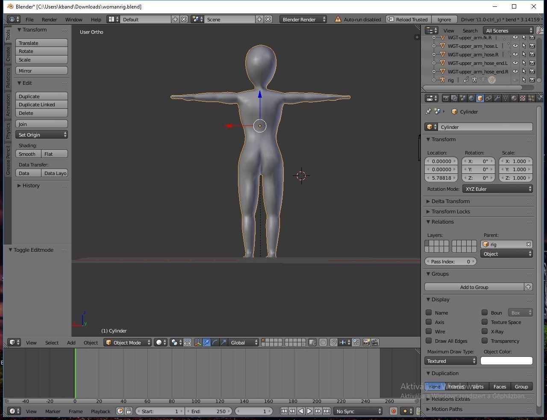Image resolution: width=547 pixels, height=420 pixels.
Task: Toggle visibility eye of WGT-upper_arm_hose_end.R
Action: click(x=515, y=71)
